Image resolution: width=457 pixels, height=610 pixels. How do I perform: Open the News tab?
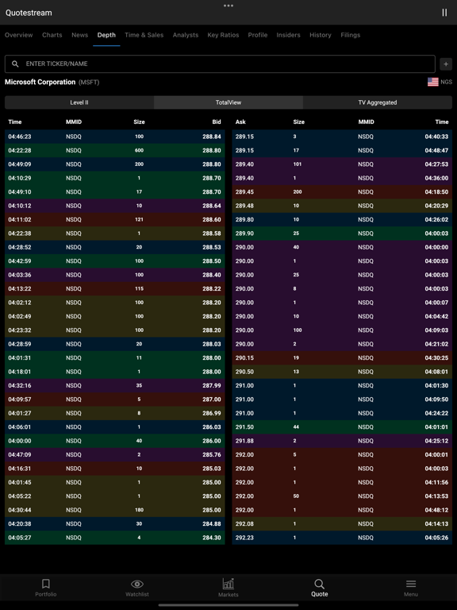[x=79, y=35]
